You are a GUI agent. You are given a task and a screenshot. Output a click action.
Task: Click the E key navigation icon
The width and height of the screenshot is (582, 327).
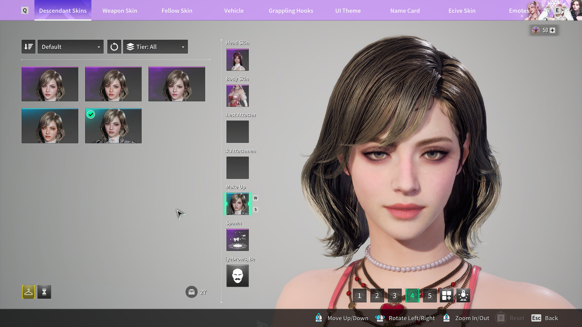[x=557, y=10]
